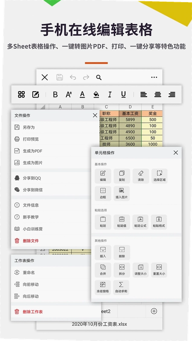Screen dimensions: 192x341
Task: Click the 合并 merge cells icon
Action: [x=103, y=270]
